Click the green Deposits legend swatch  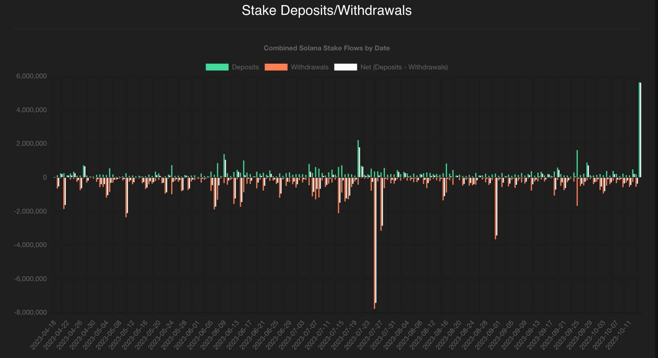point(217,67)
